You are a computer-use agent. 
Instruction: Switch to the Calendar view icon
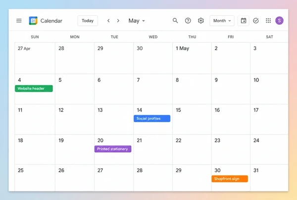pos(244,21)
